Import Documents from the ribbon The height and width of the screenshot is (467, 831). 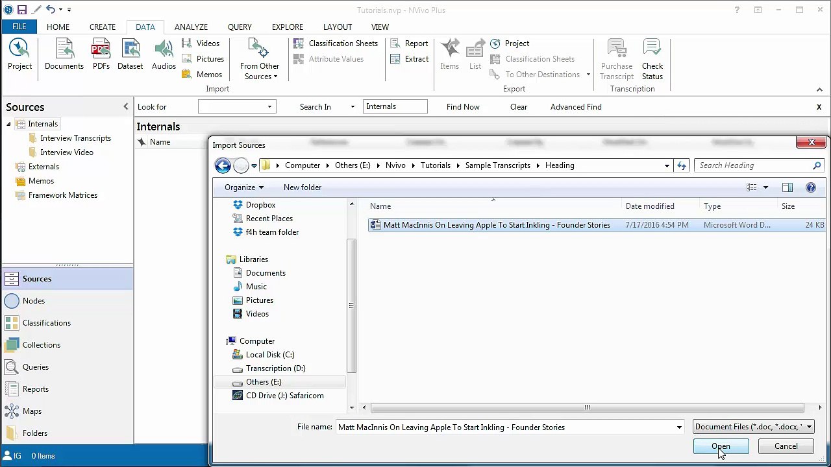click(64, 54)
